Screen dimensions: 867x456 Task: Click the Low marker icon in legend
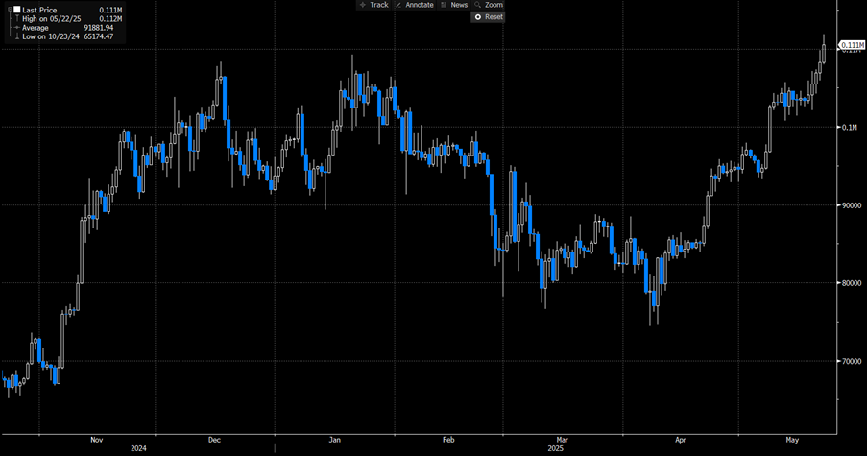16,36
